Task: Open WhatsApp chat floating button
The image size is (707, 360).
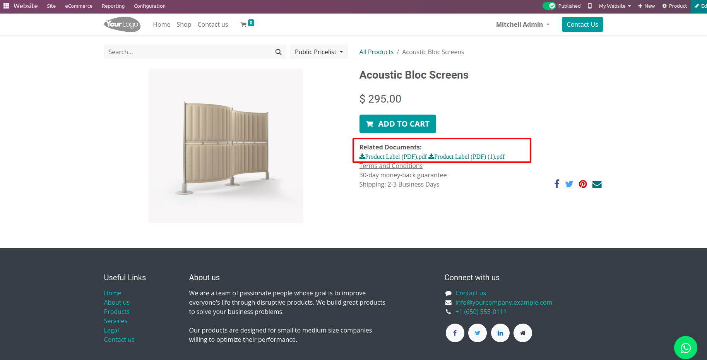Action: (x=685, y=348)
